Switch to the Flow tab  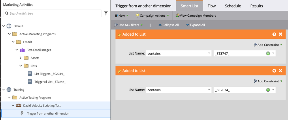coord(212,6)
